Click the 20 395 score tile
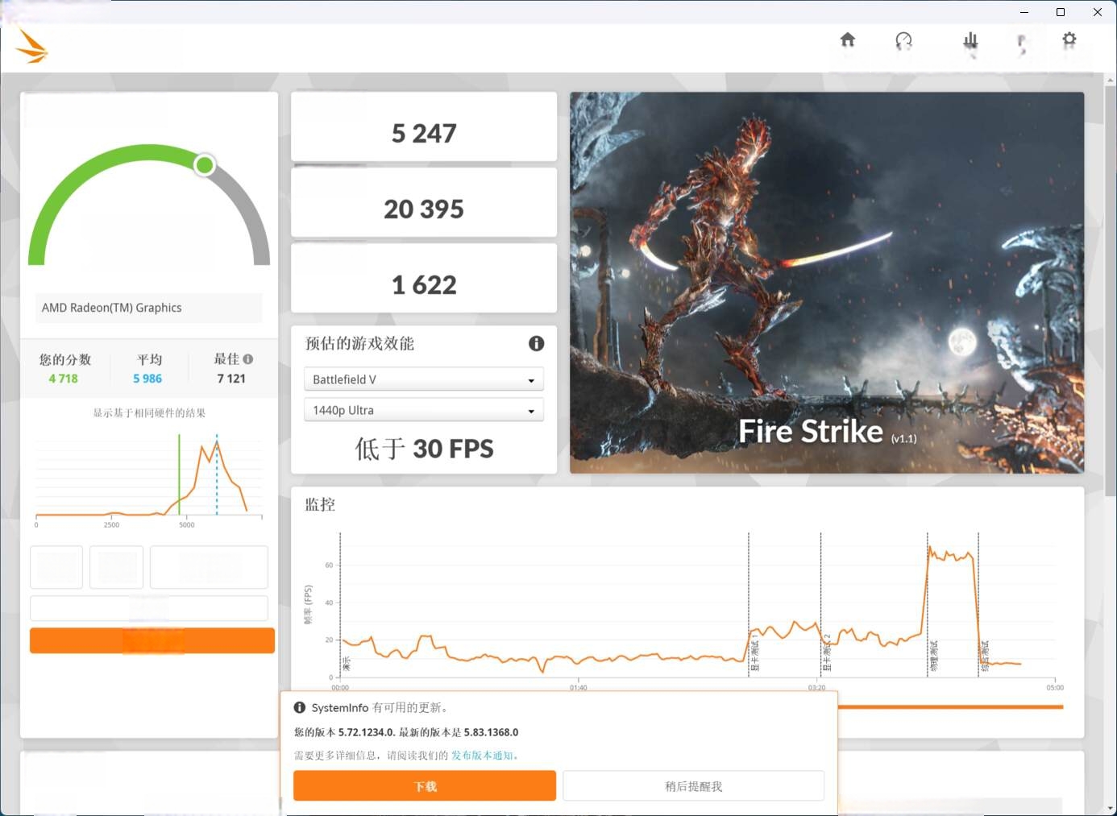 (424, 202)
